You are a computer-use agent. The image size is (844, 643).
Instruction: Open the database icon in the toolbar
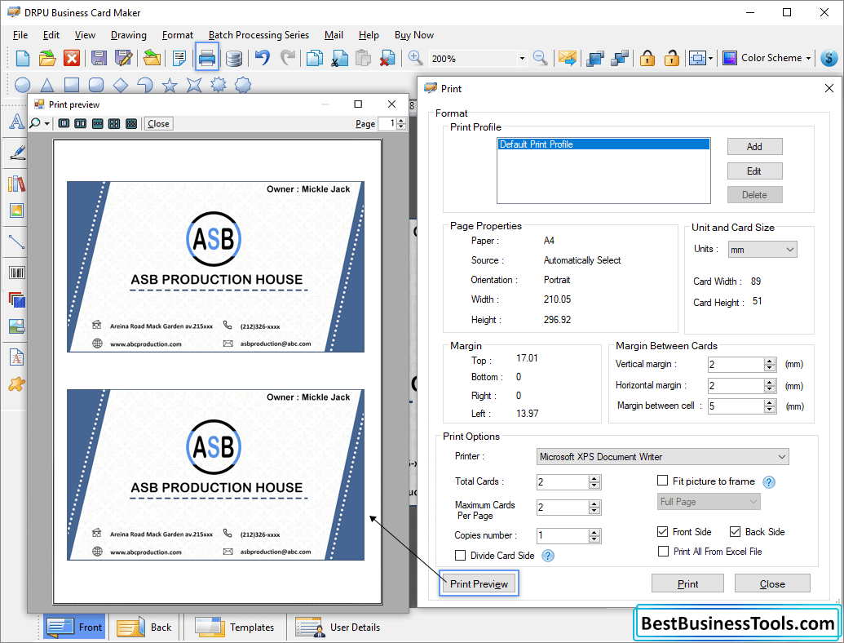233,58
